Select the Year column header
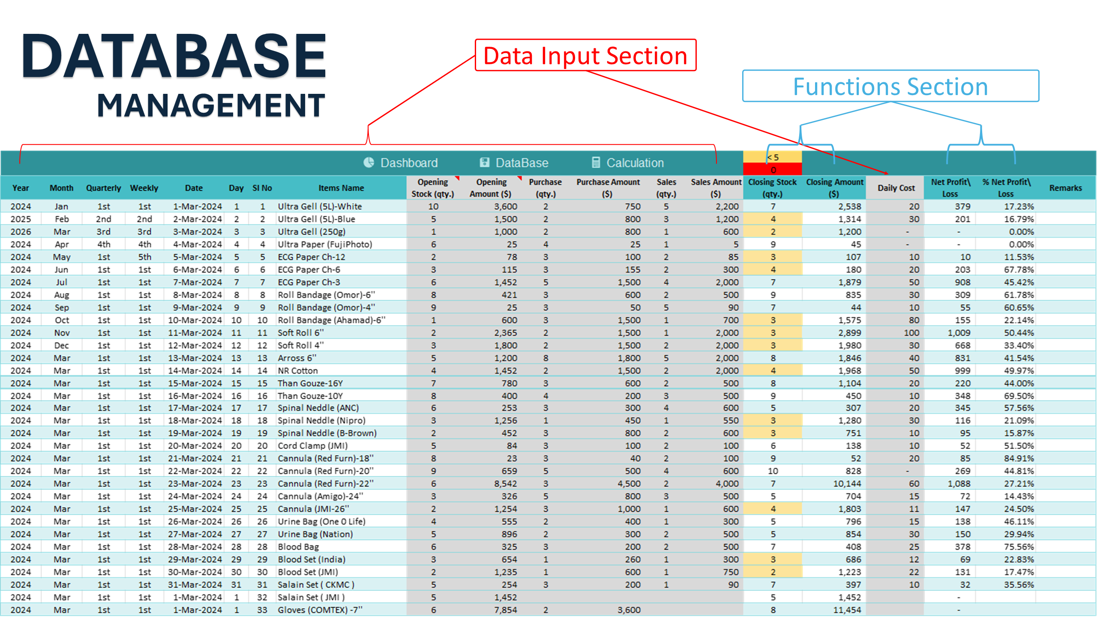The width and height of the screenshot is (1097, 617). coord(21,188)
